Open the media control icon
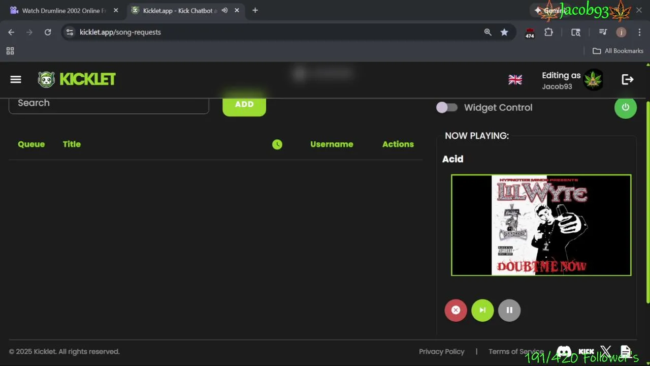The image size is (650, 366). point(603,32)
